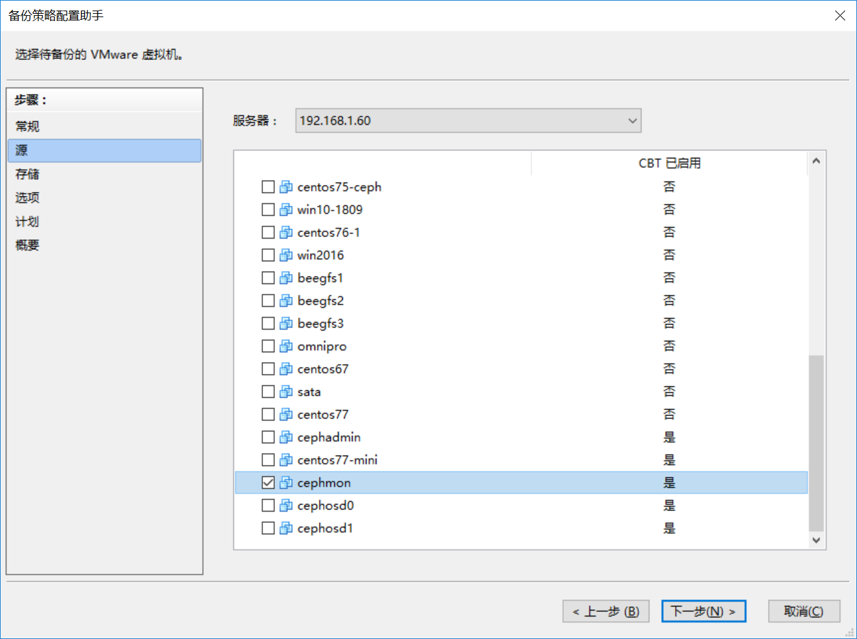Click the 下一步(N) button
Image resolution: width=857 pixels, height=639 pixels.
703,611
